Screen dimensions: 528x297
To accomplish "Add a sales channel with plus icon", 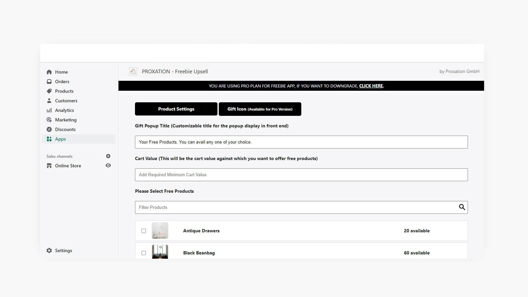I will (x=108, y=156).
